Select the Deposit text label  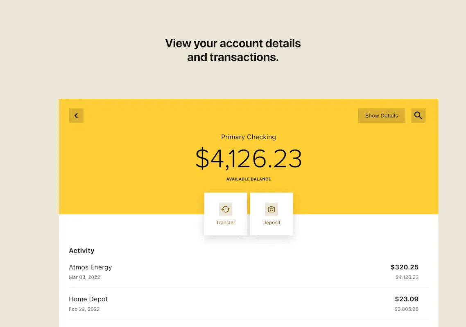pyautogui.click(x=271, y=222)
